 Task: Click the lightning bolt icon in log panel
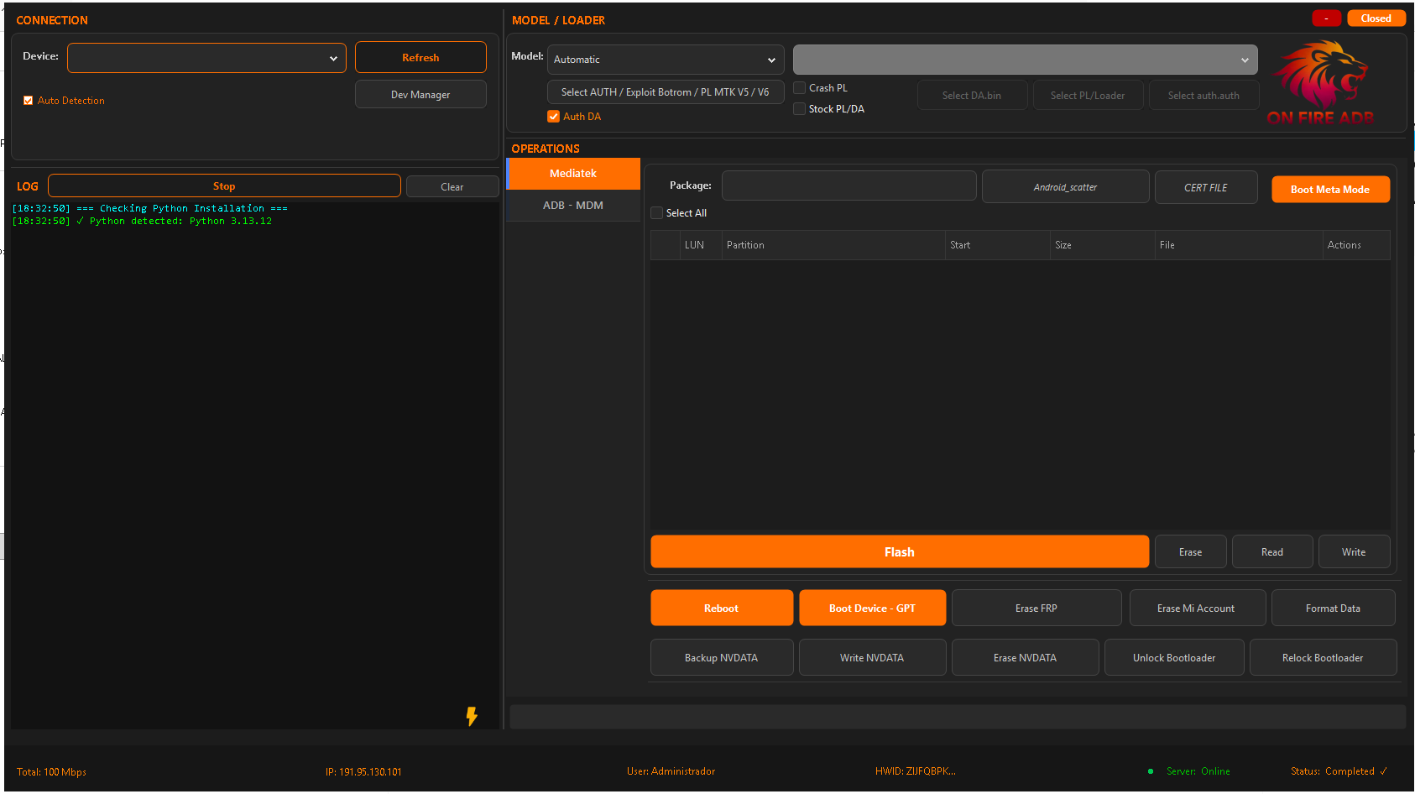(x=472, y=716)
